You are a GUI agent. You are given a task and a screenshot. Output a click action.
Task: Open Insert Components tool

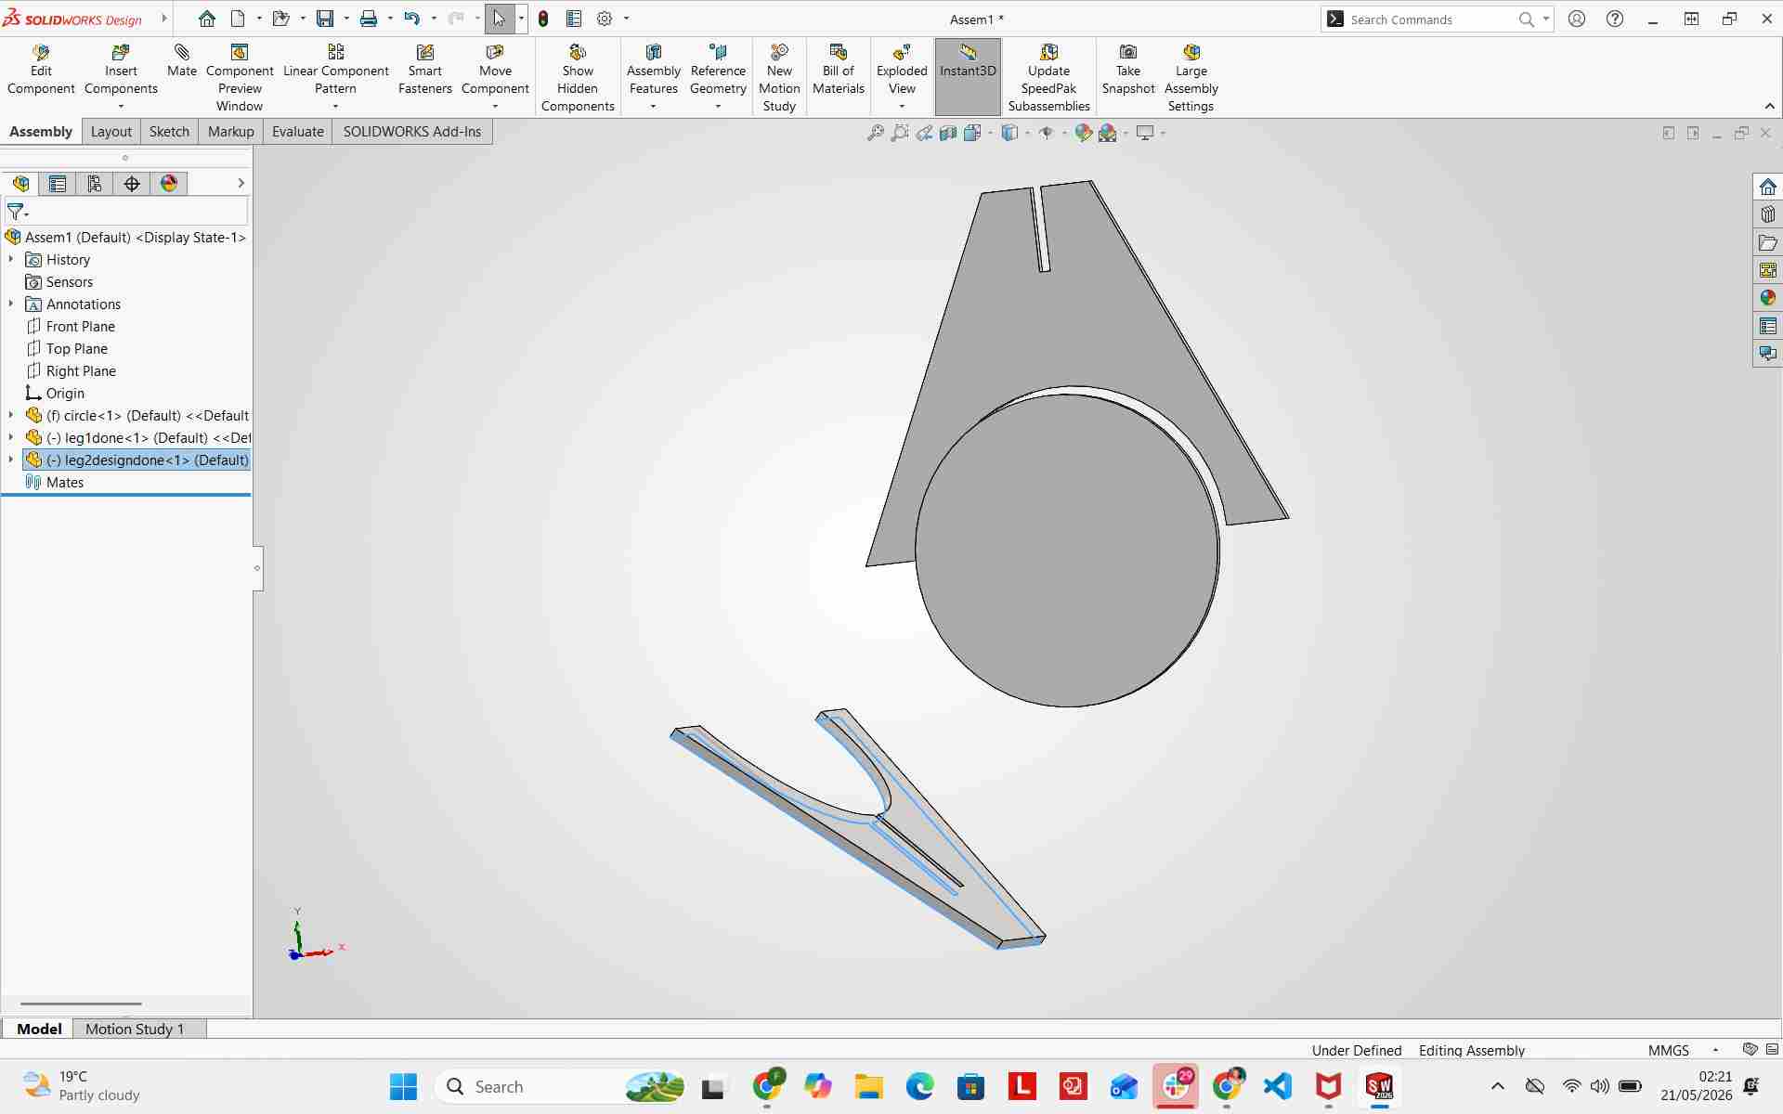[x=121, y=70]
